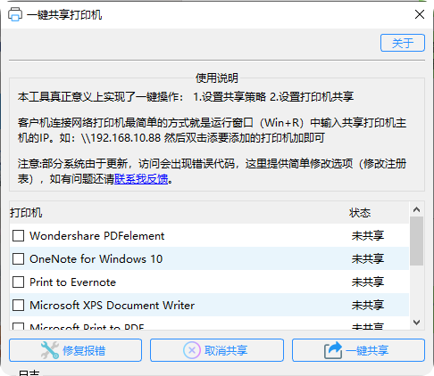Viewport: 434px width, 376px height.
Task: Click the 修复报错 repair button
Action: [75, 350]
